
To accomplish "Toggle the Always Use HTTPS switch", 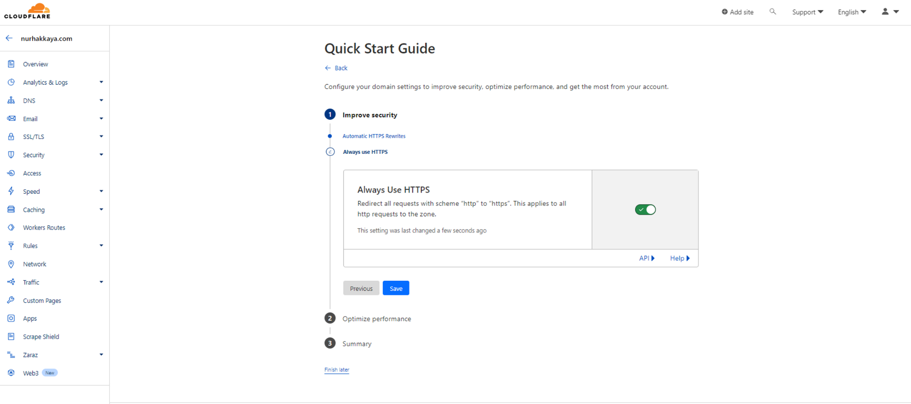I will pos(645,209).
